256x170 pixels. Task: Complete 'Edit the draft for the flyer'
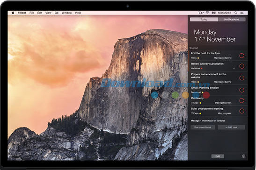click(242, 56)
